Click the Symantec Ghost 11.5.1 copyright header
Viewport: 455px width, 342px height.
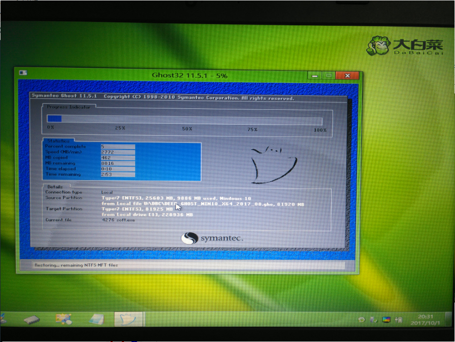point(163,97)
